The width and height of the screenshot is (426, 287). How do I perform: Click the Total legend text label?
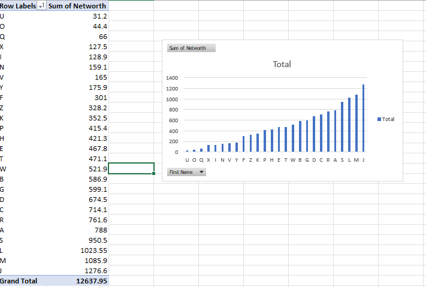coord(388,119)
